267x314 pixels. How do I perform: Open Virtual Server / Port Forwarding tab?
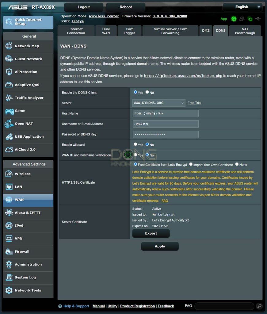pos(170,31)
